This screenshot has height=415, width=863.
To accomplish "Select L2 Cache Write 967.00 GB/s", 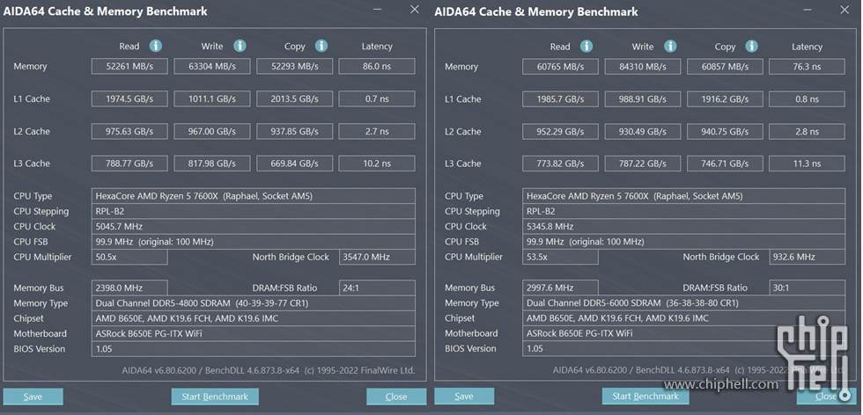I will tap(212, 131).
